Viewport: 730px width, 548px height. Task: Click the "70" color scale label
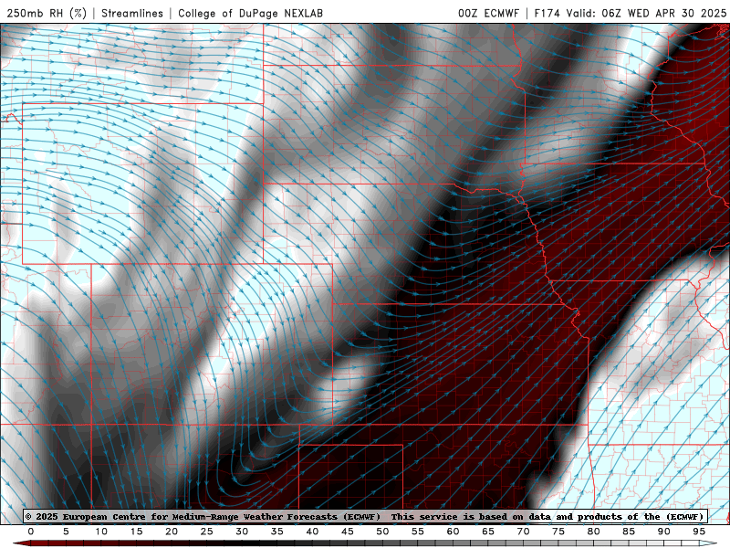point(523,532)
